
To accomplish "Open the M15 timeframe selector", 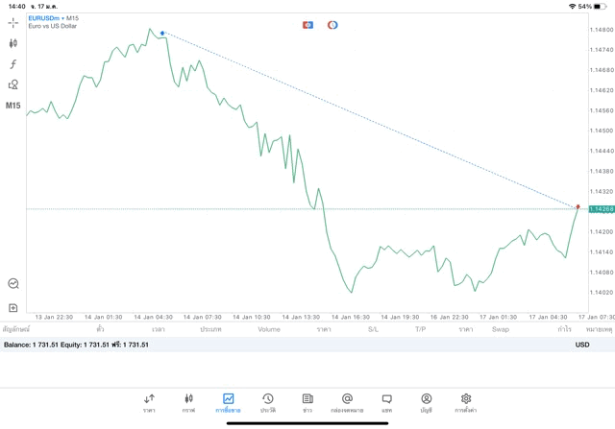I will click(13, 106).
